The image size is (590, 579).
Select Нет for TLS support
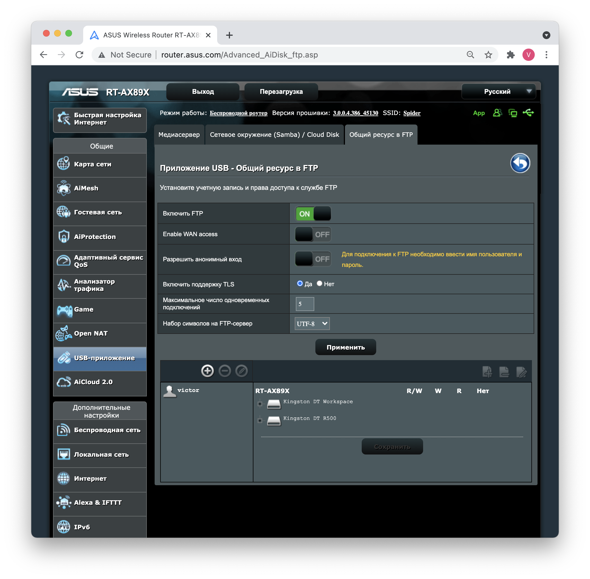point(320,284)
